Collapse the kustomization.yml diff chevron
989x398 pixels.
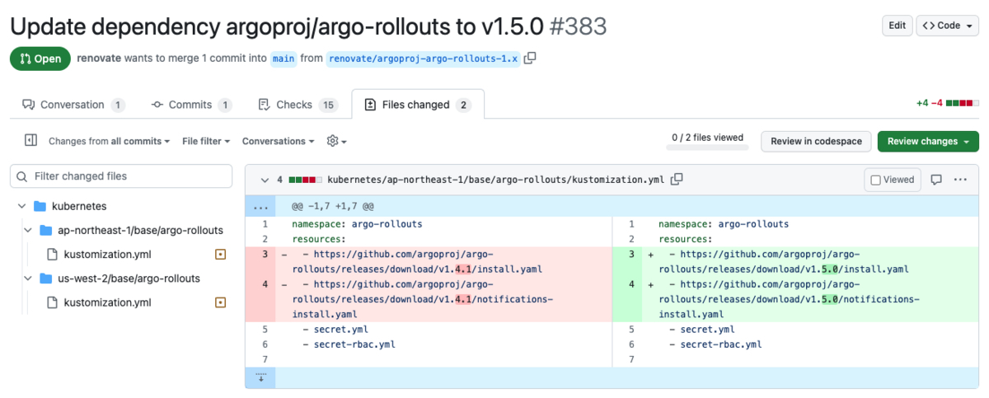tap(264, 180)
